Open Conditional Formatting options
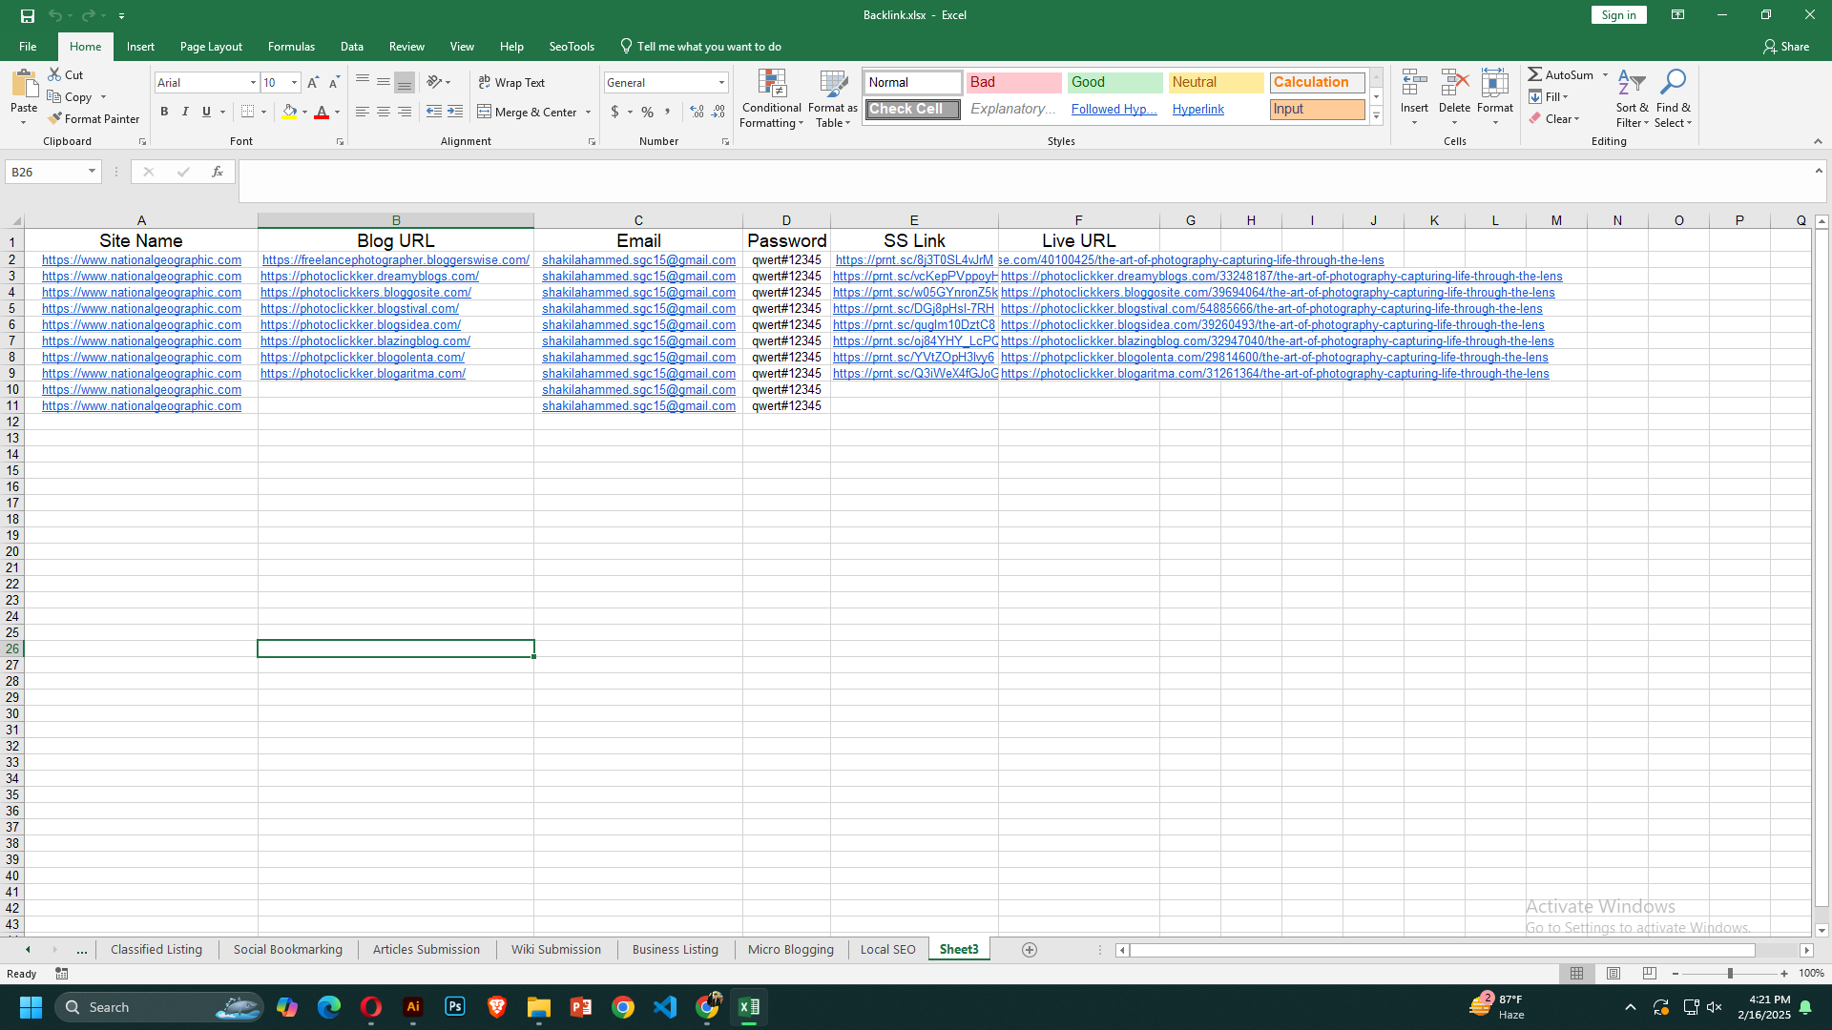The width and height of the screenshot is (1832, 1030). pos(771,98)
